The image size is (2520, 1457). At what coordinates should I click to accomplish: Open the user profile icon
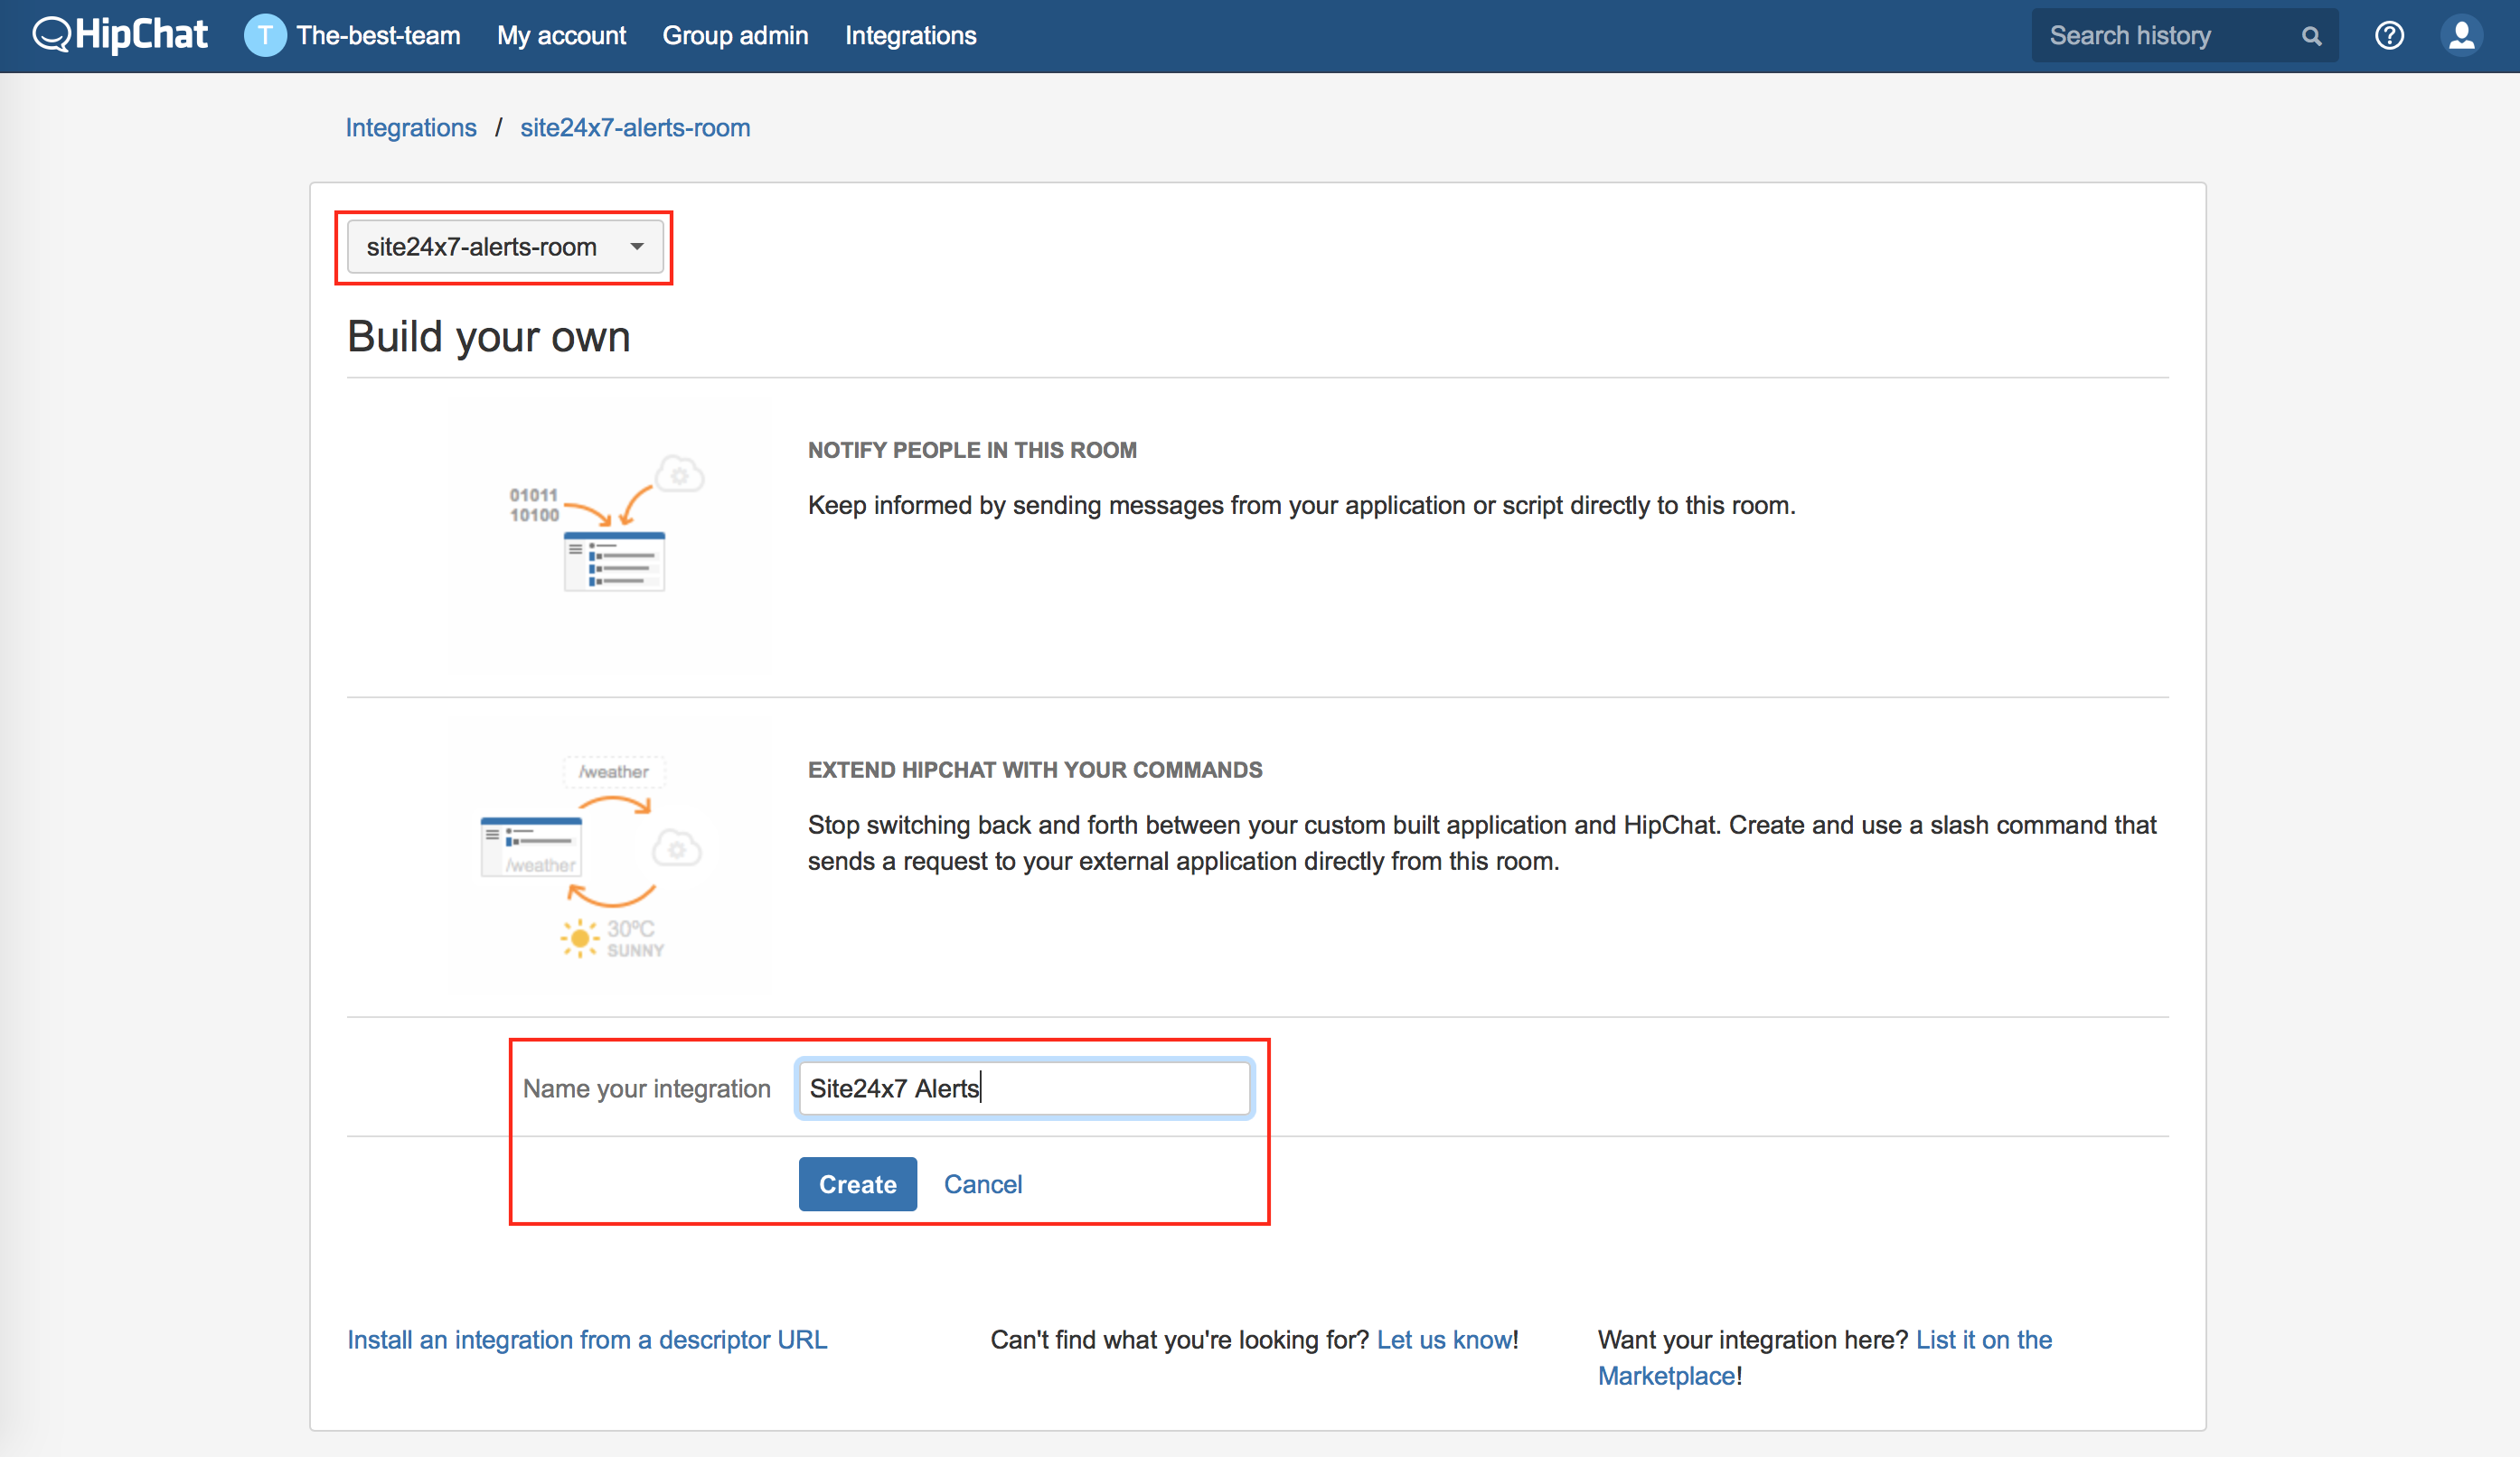pos(2461,36)
